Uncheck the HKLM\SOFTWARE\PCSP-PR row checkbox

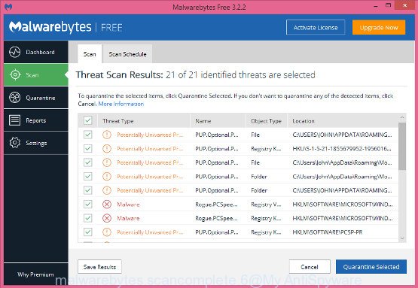point(87,232)
